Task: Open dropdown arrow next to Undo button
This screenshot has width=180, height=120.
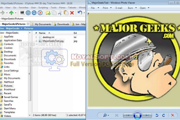Action: (84, 13)
